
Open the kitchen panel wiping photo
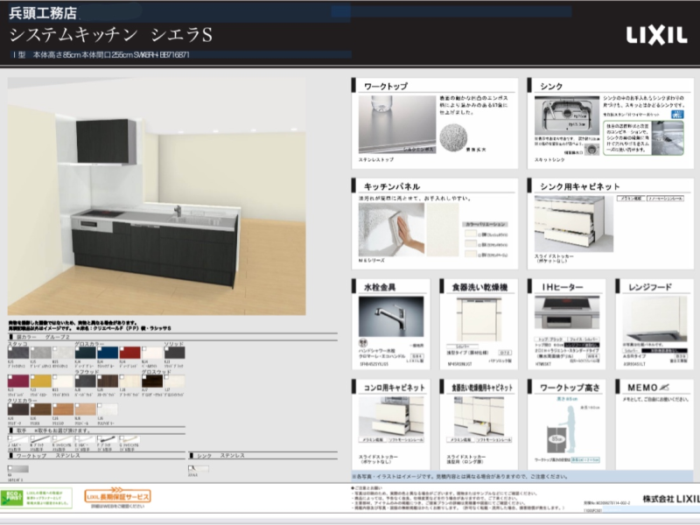pos(391,229)
